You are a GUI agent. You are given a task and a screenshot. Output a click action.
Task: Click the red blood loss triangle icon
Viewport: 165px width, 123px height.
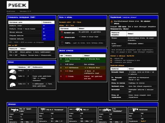(62, 37)
